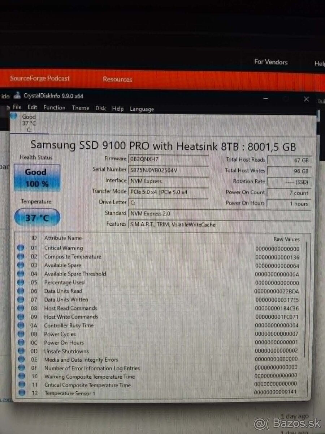325x434 pixels.
Task: Click status icon for Media and Data Integrity Errors
Action: [x=21, y=359]
